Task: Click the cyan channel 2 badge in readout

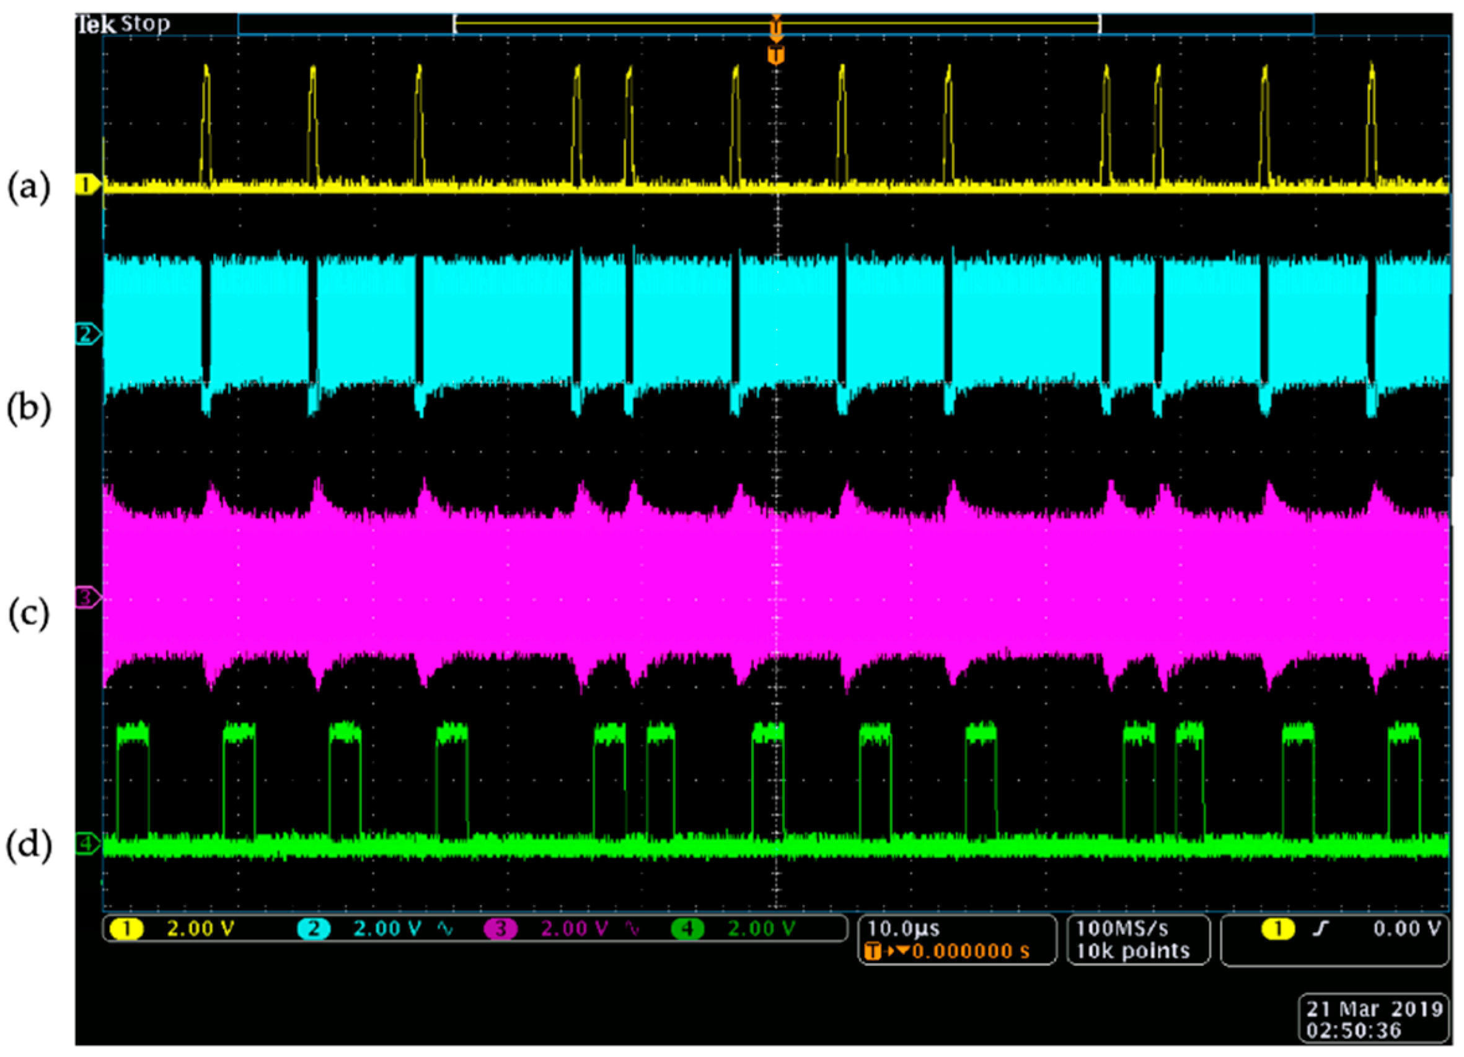Action: 314,929
